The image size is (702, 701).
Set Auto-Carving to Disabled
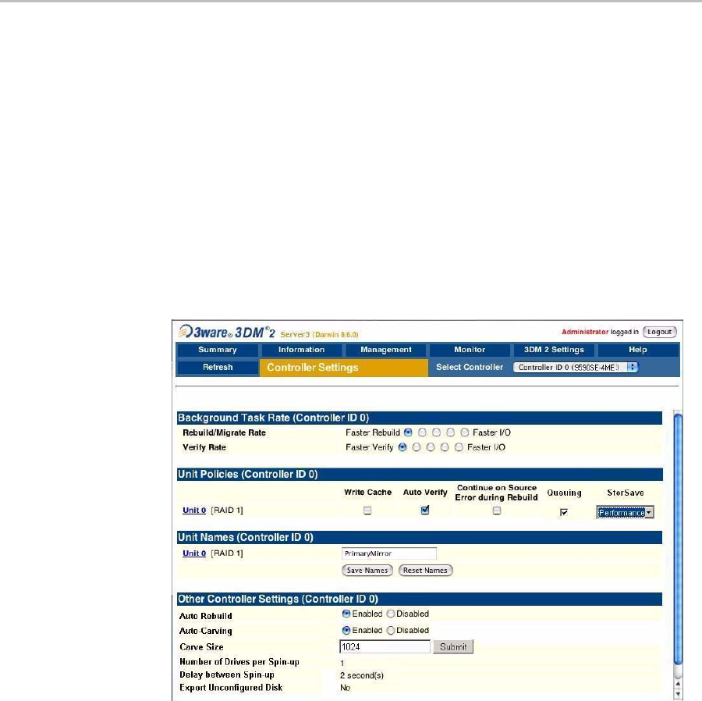(391, 630)
